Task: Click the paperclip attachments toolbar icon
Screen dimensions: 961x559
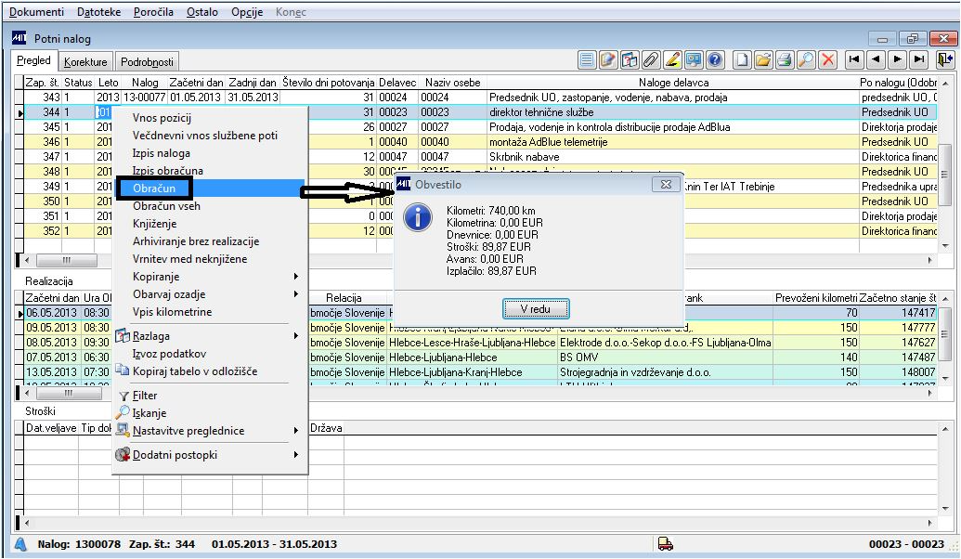Action: [x=651, y=60]
